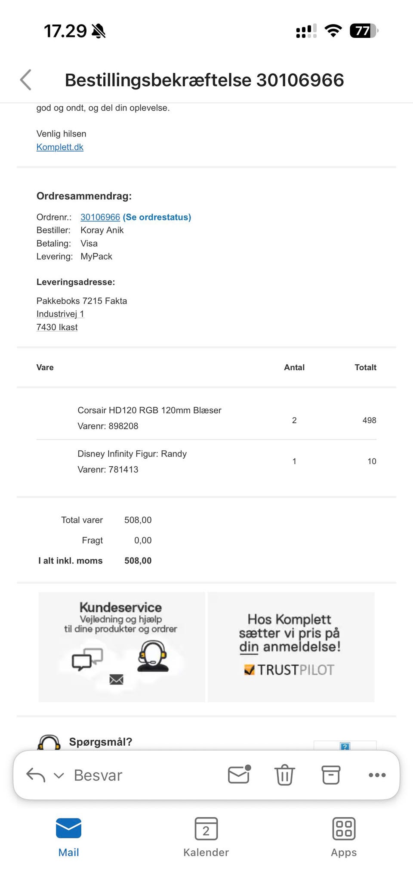Image resolution: width=413 pixels, height=896 pixels.
Task: Open the Trustpilot review banner
Action: click(x=291, y=647)
